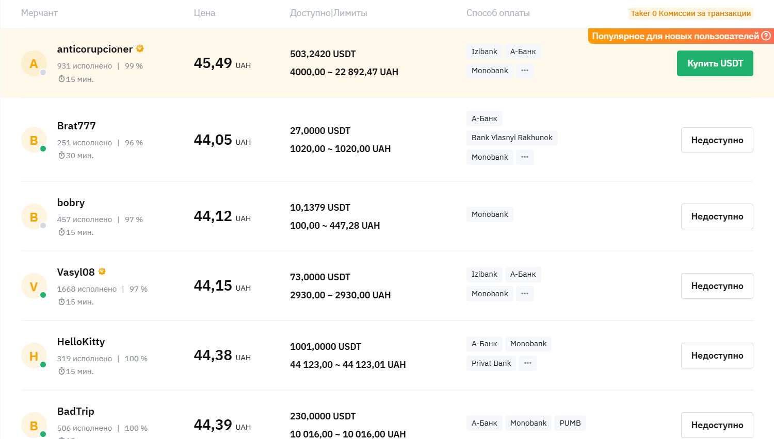The height and width of the screenshot is (439, 774).
Task: Click Monobank tag in HelloKitty row
Action: (528, 344)
